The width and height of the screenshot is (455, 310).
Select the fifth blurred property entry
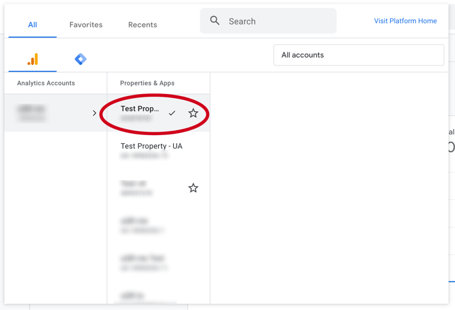pyautogui.click(x=159, y=263)
